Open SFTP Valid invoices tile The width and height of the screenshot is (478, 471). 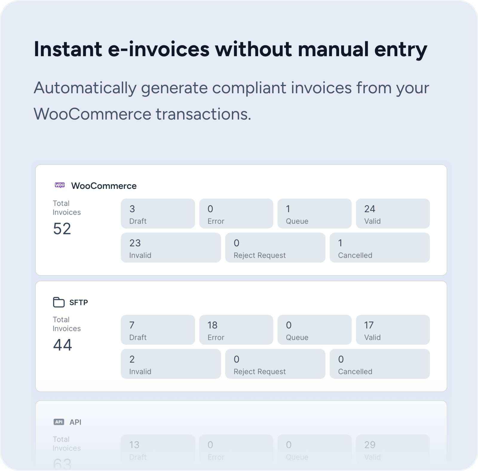click(x=393, y=330)
